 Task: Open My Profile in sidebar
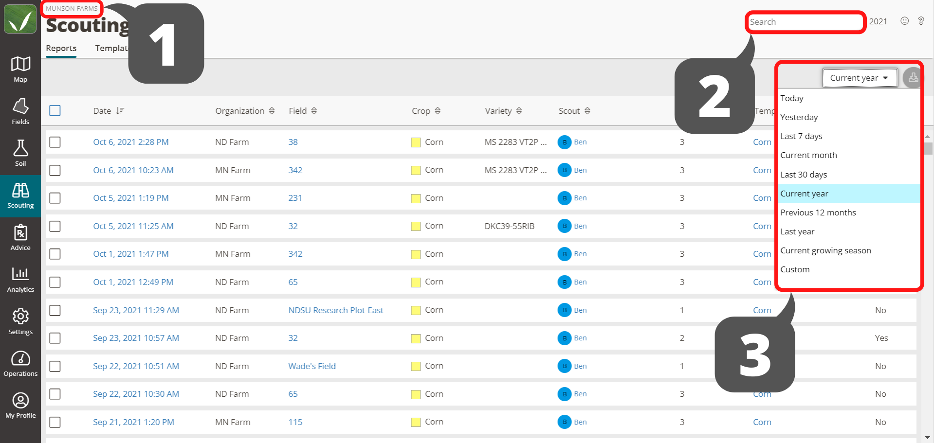[x=20, y=406]
